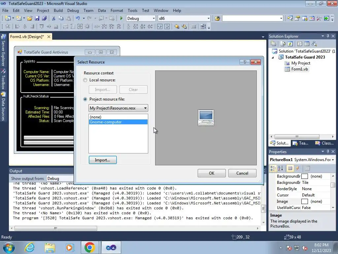
Task: Open the Show output from dropdown
Action: click(x=60, y=178)
